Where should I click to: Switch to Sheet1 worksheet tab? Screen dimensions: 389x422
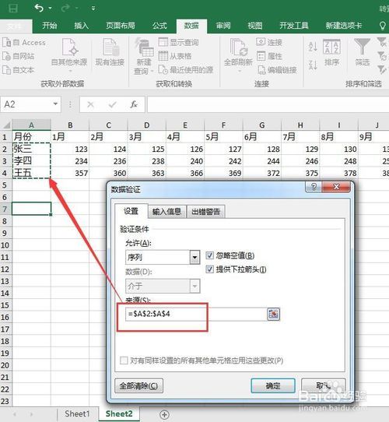click(x=77, y=414)
